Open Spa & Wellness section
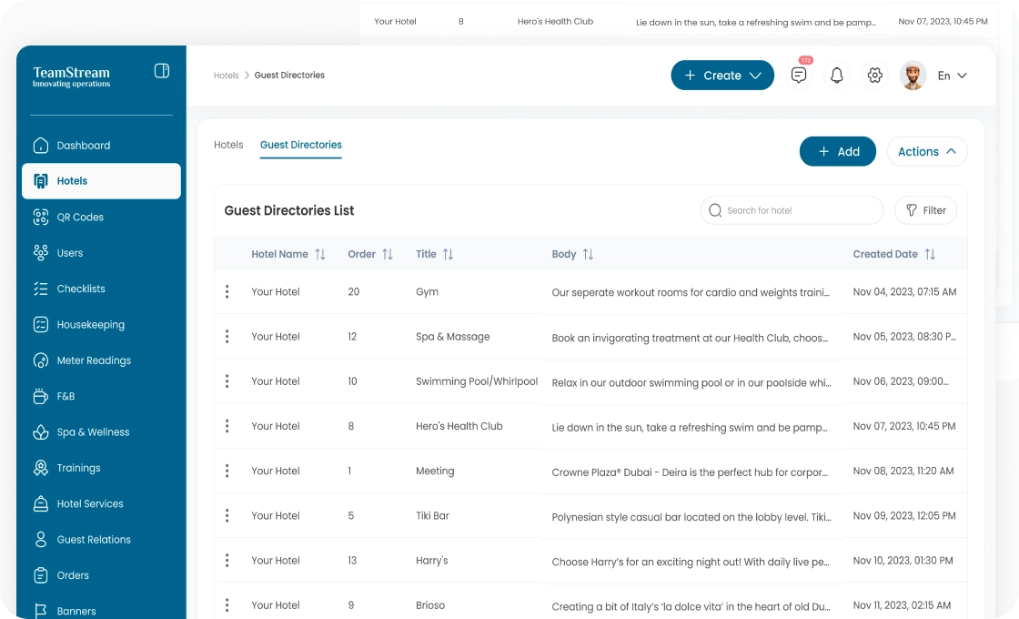Image resolution: width=1019 pixels, height=619 pixels. tap(93, 432)
